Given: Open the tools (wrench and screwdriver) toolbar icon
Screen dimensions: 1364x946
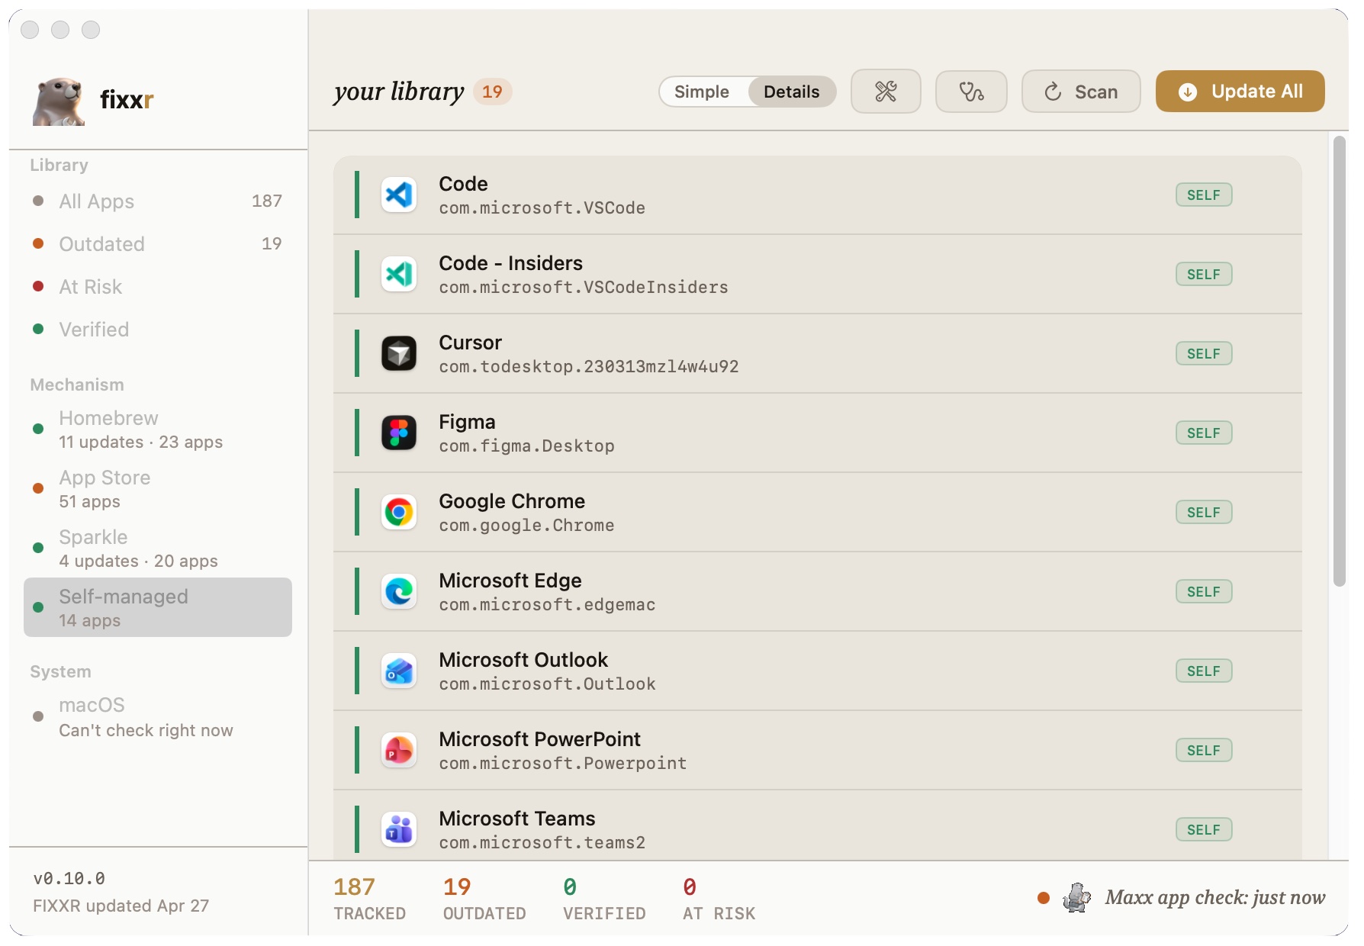Looking at the screenshot, I should pyautogui.click(x=886, y=91).
